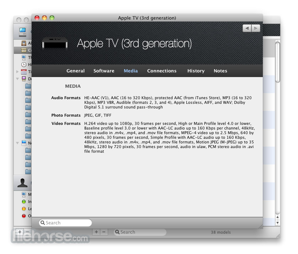The height and width of the screenshot is (254, 298).
Task: Click the 'Apple TV (3rd generation)' large heading
Action: pos(134,44)
